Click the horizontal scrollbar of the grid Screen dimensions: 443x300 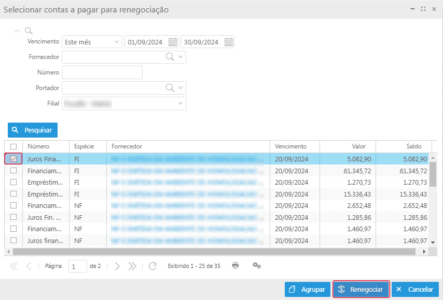pos(207,251)
